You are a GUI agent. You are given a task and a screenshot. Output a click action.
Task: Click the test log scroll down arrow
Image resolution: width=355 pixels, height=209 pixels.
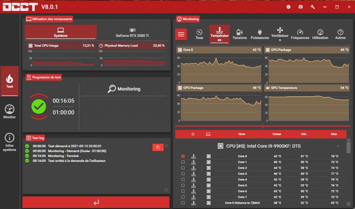166,190
